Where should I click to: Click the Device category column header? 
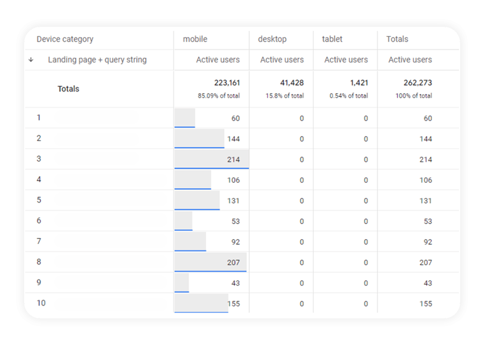point(64,39)
